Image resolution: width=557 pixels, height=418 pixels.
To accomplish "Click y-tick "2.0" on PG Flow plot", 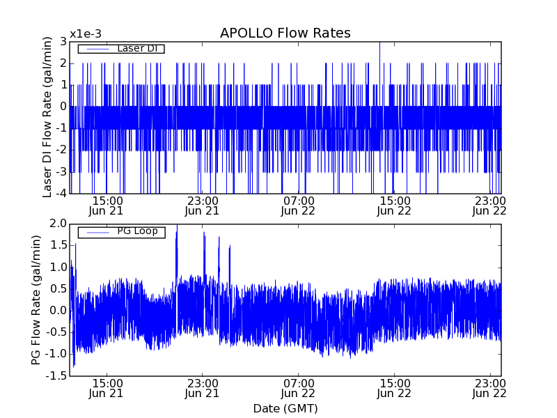I will (58, 224).
